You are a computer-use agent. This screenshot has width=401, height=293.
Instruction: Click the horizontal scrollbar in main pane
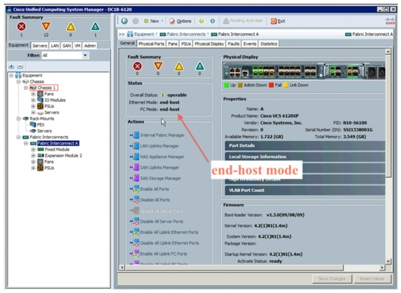pyautogui.click(x=234, y=267)
